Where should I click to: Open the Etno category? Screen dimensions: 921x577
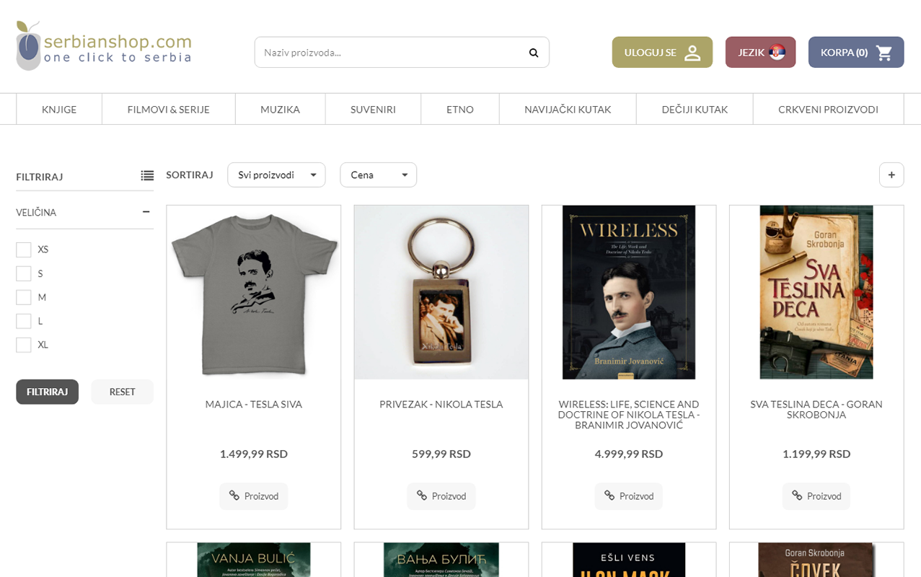point(460,110)
